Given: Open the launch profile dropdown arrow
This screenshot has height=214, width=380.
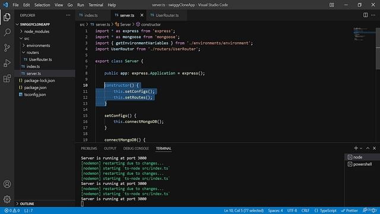Looking at the screenshot, I should [x=361, y=148].
